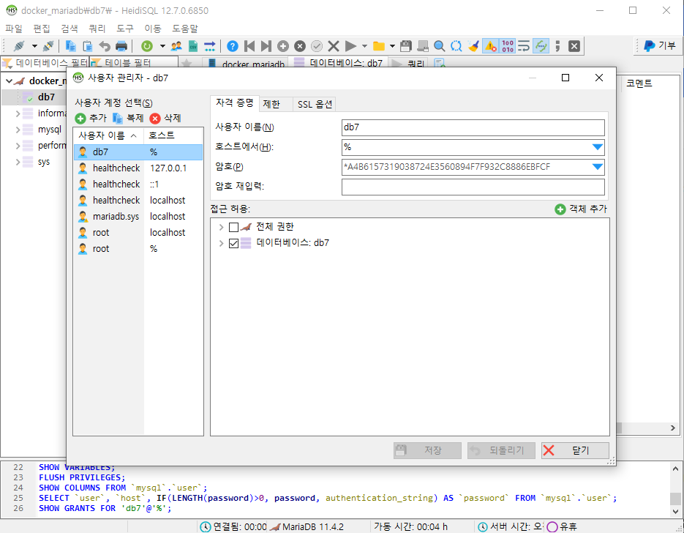Screen dimensions: 684x533
Task: Check the global privileges checkbox
Action: pos(234,227)
